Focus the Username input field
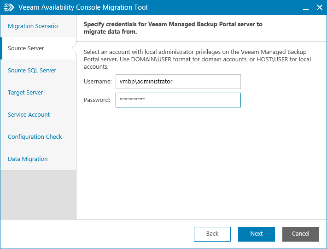 pos(178,82)
